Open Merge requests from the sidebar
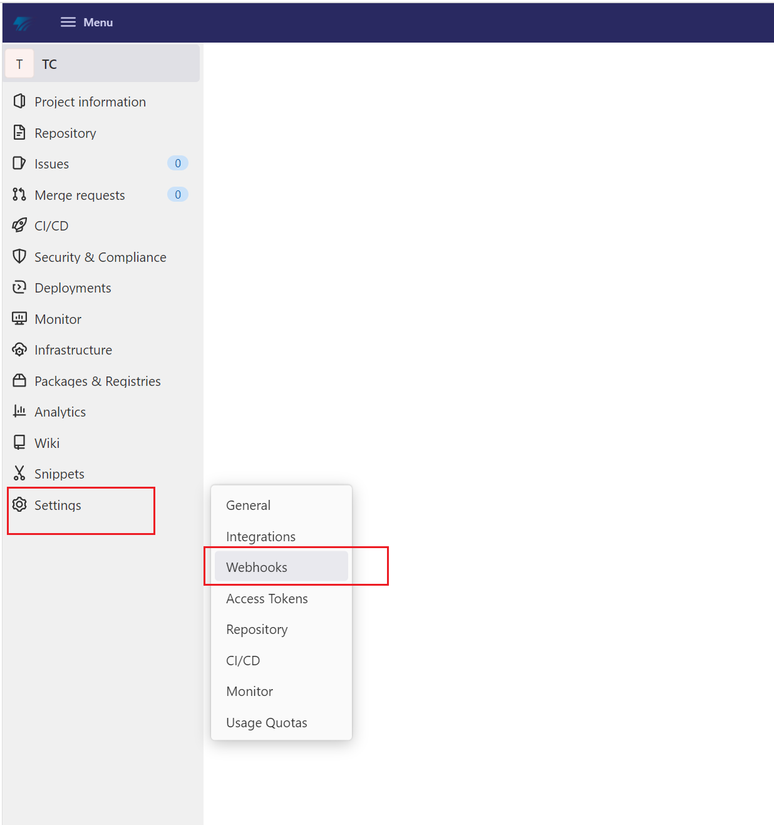 click(x=79, y=195)
